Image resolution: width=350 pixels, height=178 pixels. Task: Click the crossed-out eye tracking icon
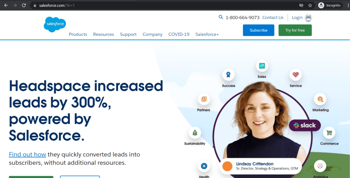point(301,5)
